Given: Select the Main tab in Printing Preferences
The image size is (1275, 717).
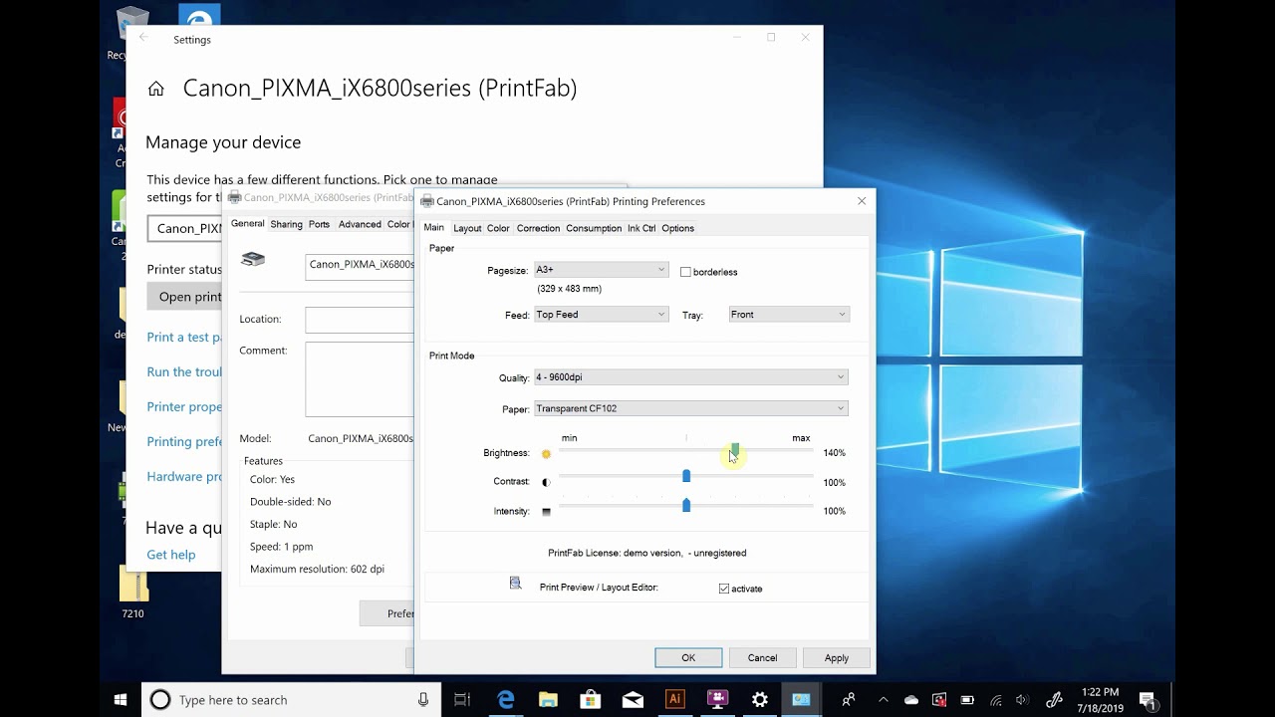Looking at the screenshot, I should [x=434, y=228].
